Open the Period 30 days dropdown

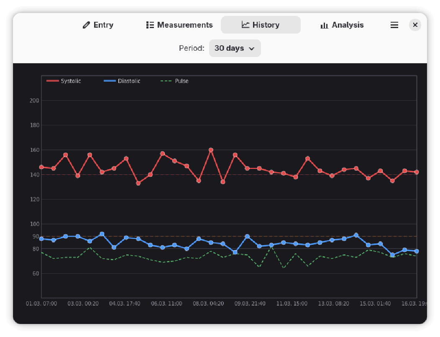pos(235,48)
